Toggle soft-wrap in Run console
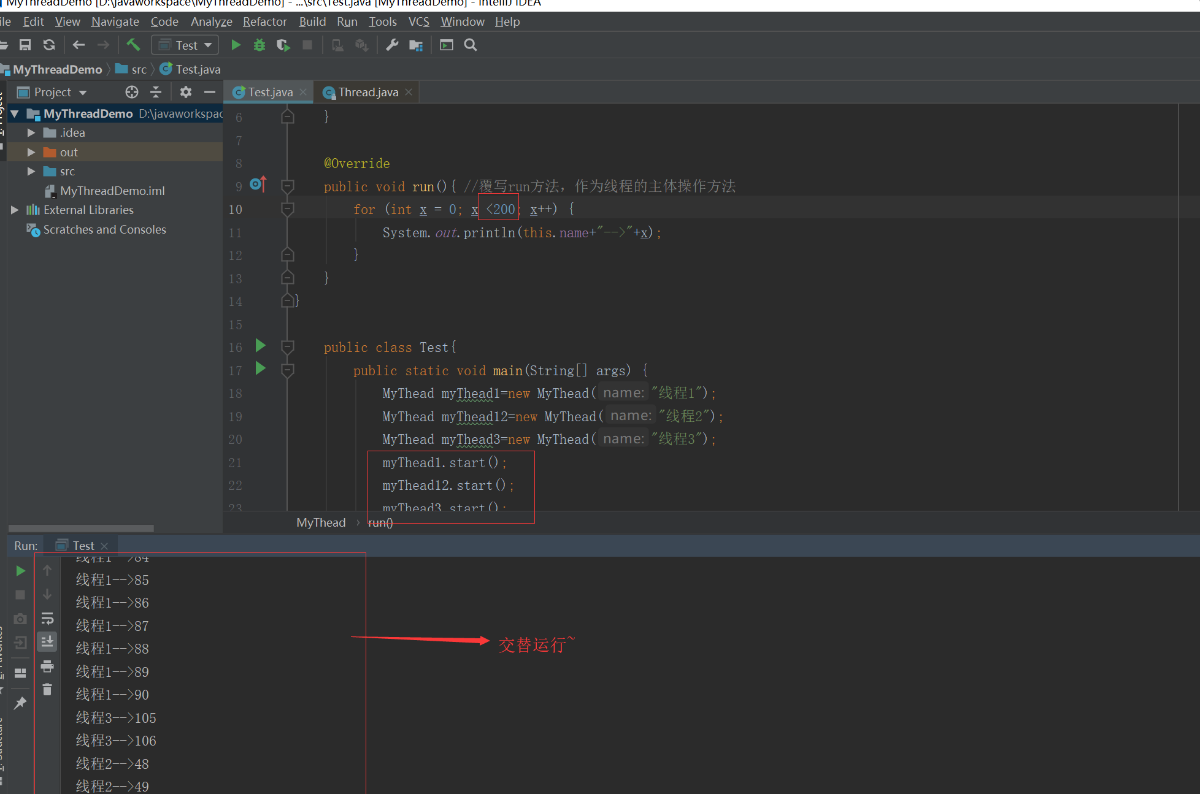 tap(47, 618)
